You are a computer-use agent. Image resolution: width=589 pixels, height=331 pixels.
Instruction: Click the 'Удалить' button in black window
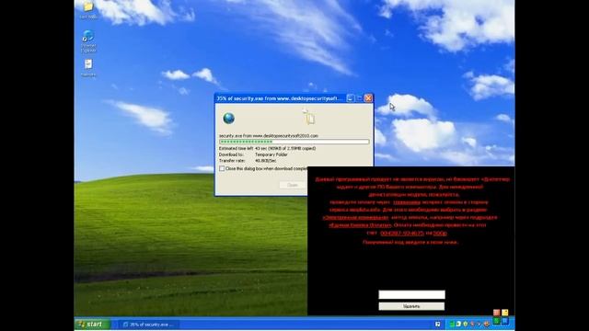point(411,306)
